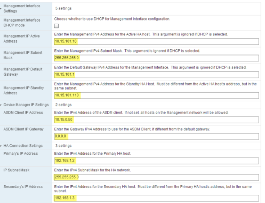Click the ASDM Client IP Gateway field
Image resolution: width=265 pixels, height=203 pixels.
pos(156,137)
